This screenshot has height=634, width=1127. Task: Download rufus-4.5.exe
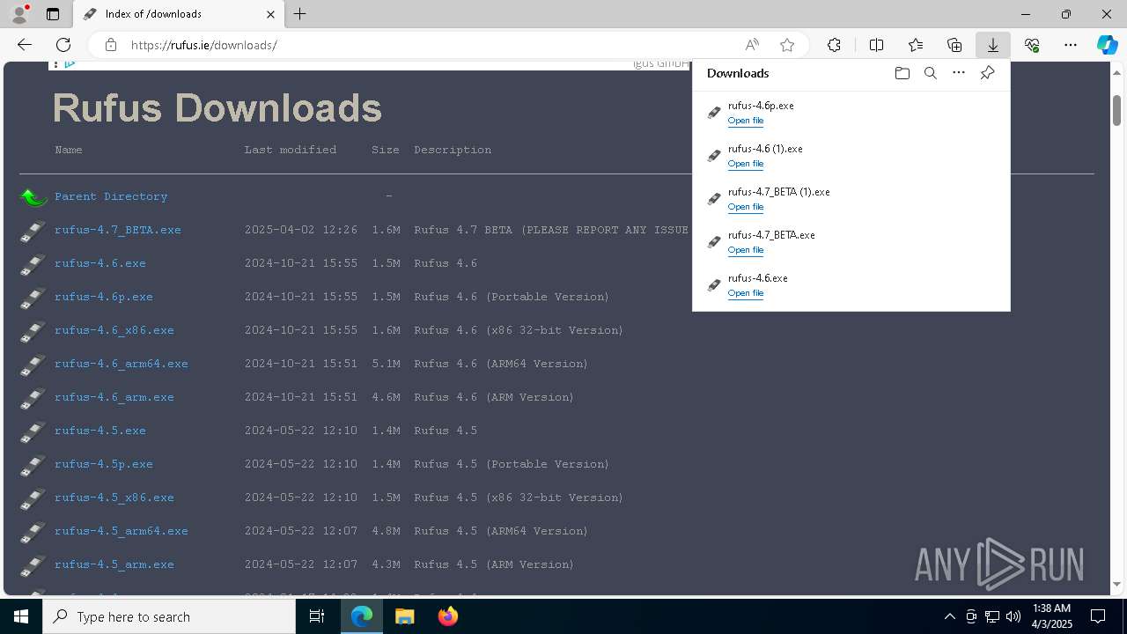[x=100, y=431]
